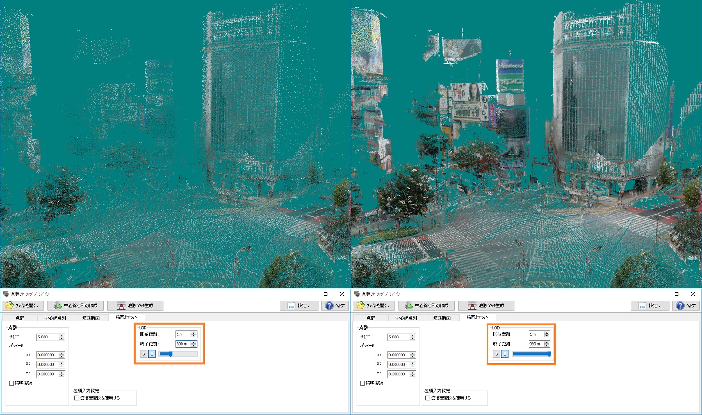The width and height of the screenshot is (702, 415).
Task: Switch to 道路断面 tab in left window
Action: tap(91, 318)
